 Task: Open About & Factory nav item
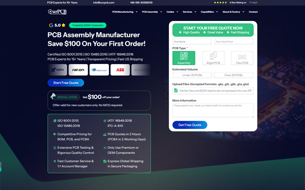pos(231,12)
